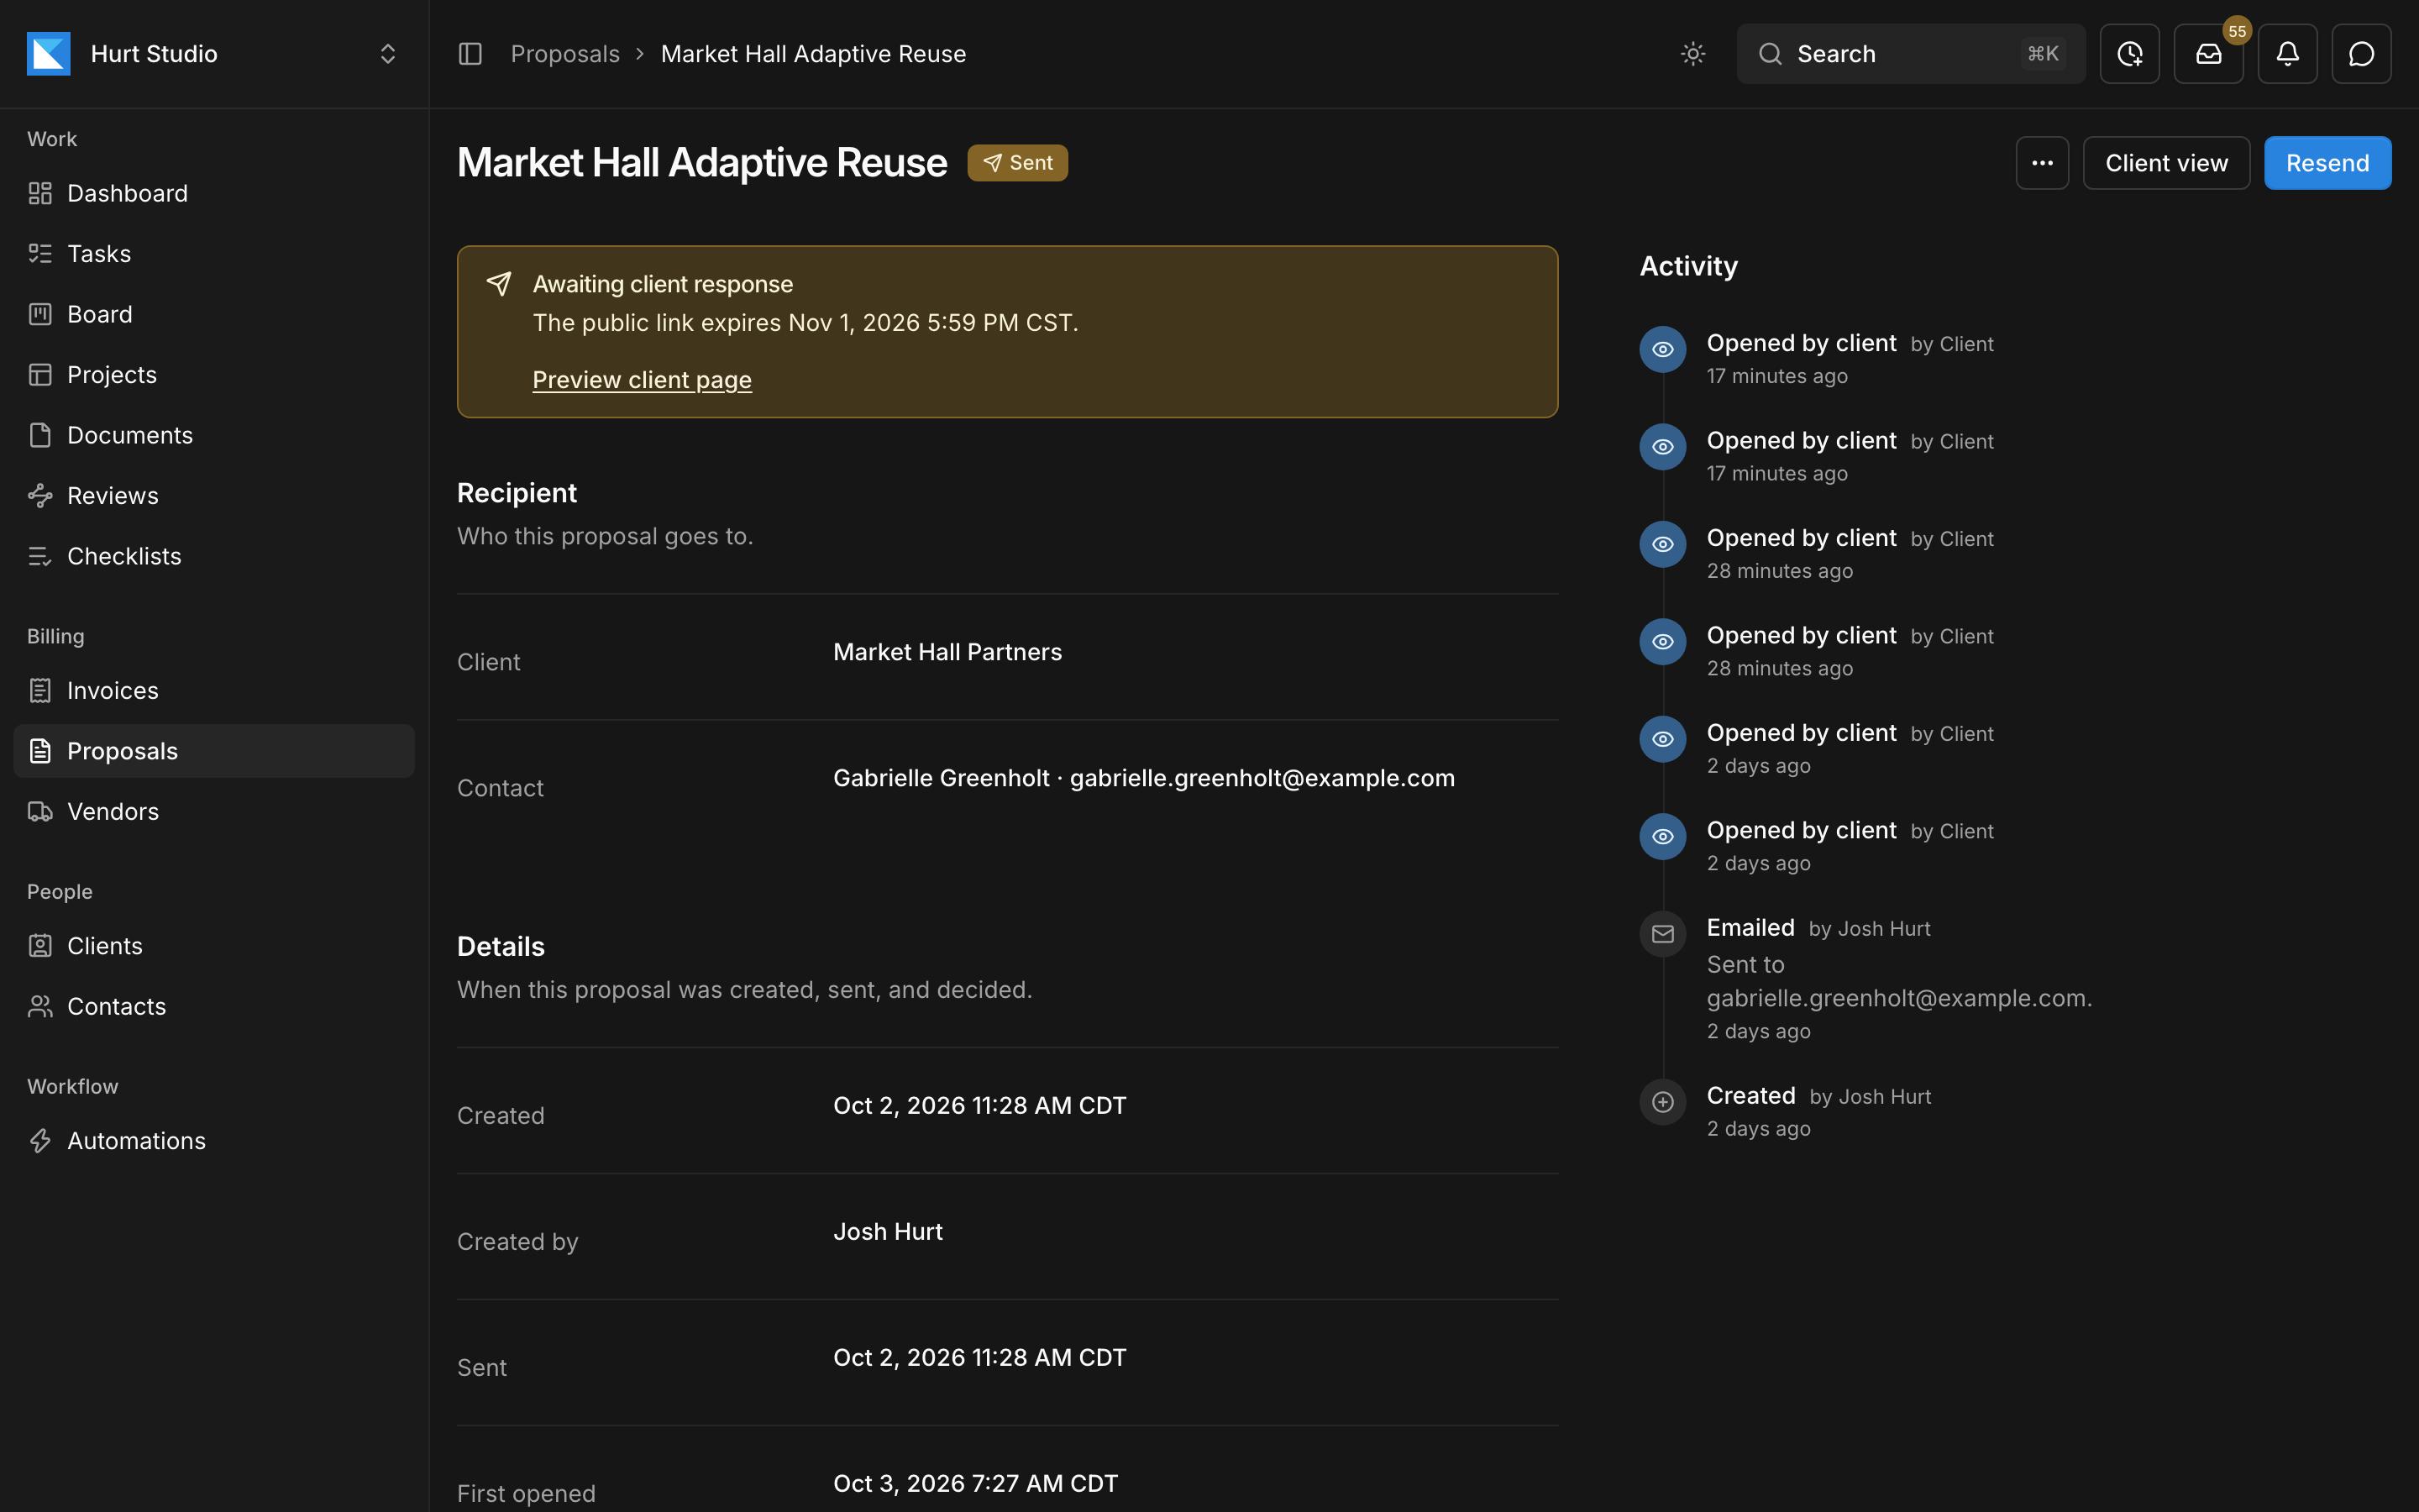
Task: Click the Created plus activity icon
Action: [x=1662, y=1102]
